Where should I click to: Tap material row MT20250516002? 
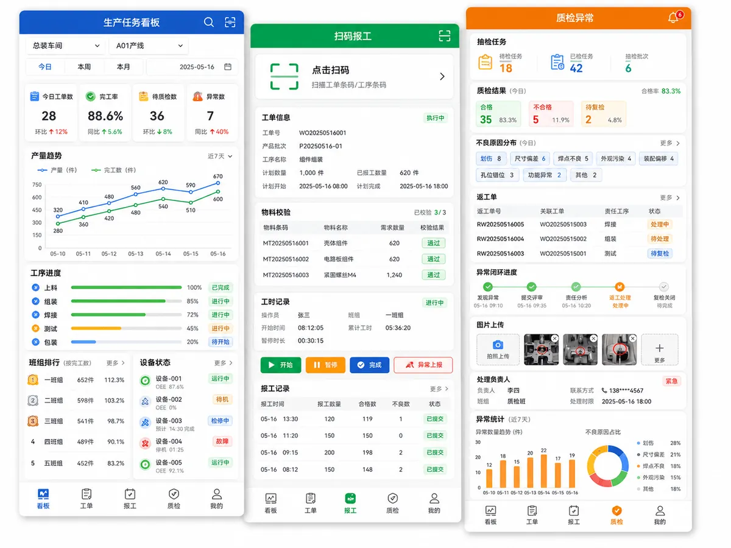[x=354, y=259]
